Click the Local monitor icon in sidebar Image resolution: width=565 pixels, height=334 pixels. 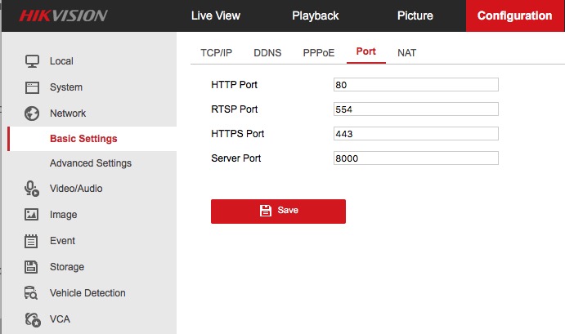(x=32, y=61)
